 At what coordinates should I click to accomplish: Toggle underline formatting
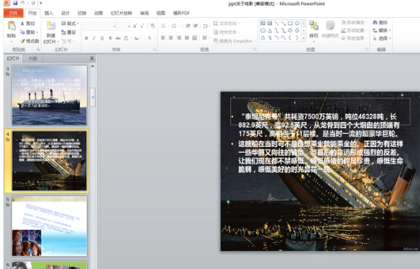(x=102, y=38)
